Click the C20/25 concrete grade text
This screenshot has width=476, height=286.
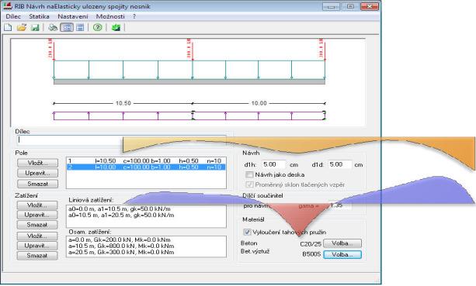click(311, 244)
